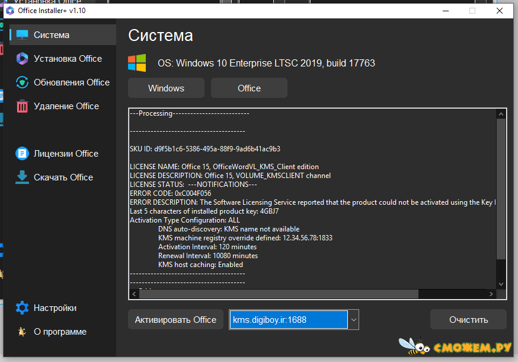Click the Система monitor icon in sidebar
The image size is (518, 362).
coord(22,35)
